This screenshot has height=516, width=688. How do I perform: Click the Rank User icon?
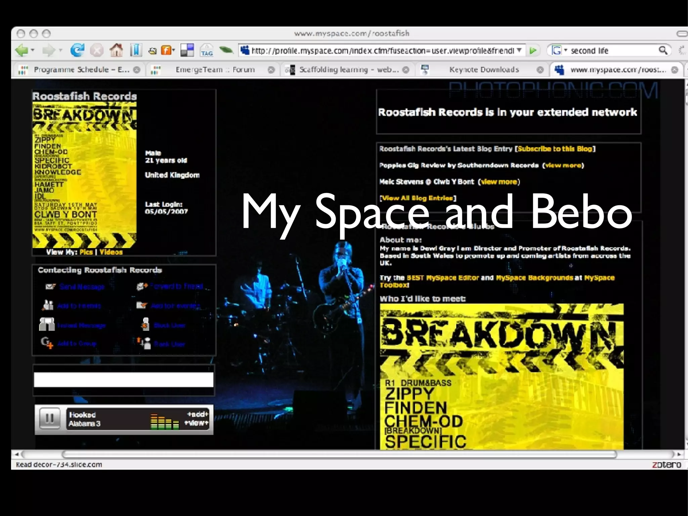[144, 343]
